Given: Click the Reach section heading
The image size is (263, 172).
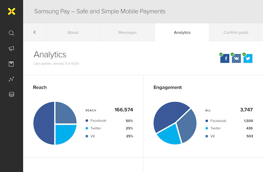Looking at the screenshot, I should (40, 87).
